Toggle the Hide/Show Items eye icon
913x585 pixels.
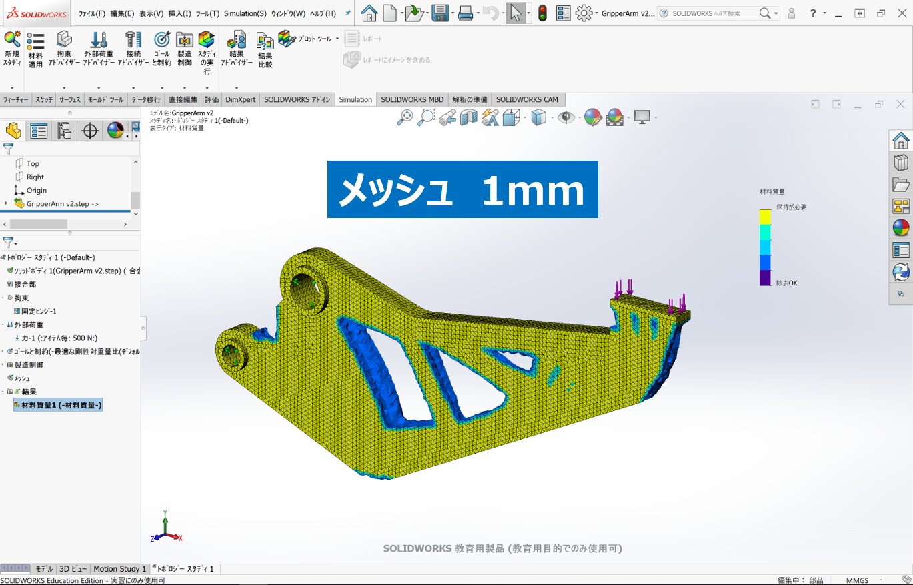coord(566,117)
